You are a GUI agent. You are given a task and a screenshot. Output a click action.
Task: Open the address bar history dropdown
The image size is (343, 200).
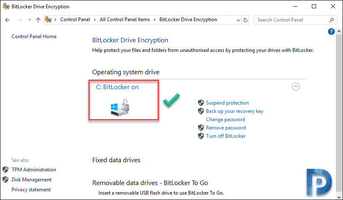point(238,20)
